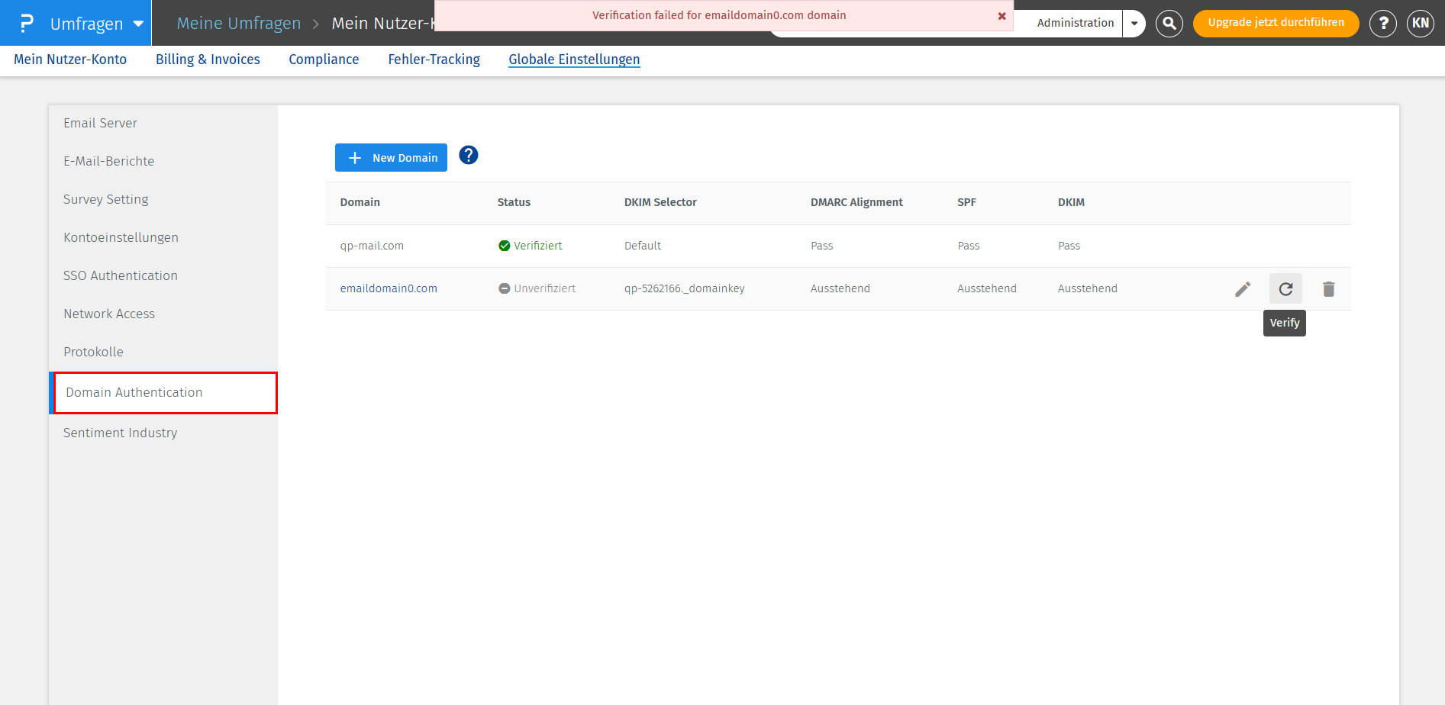Delete emaildomain0.com with the trash icon
The width and height of the screenshot is (1445, 705).
pos(1329,289)
